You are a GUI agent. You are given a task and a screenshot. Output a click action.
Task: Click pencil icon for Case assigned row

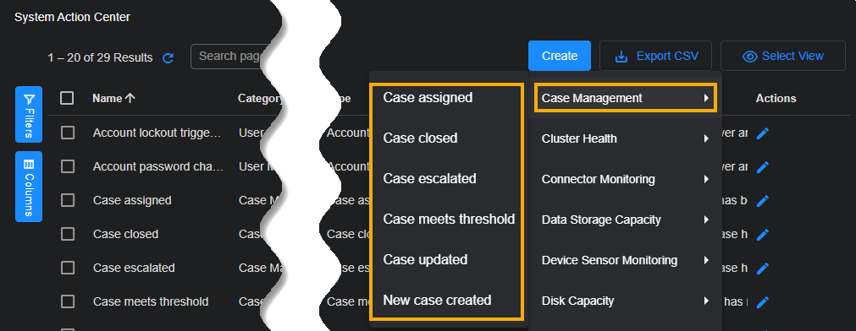tap(763, 201)
